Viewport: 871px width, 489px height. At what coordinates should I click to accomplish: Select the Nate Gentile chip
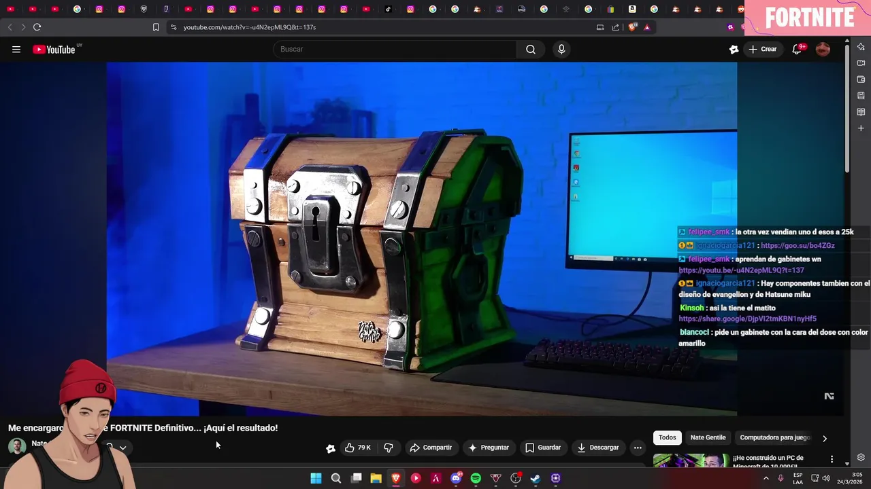click(708, 438)
